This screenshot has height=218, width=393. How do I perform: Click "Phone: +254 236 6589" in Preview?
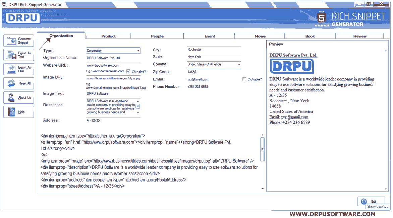[289, 123]
